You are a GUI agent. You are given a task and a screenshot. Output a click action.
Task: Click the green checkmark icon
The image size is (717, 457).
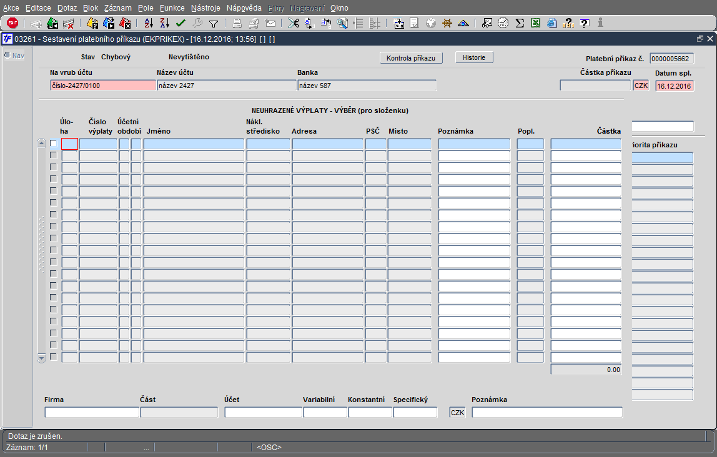pos(180,23)
